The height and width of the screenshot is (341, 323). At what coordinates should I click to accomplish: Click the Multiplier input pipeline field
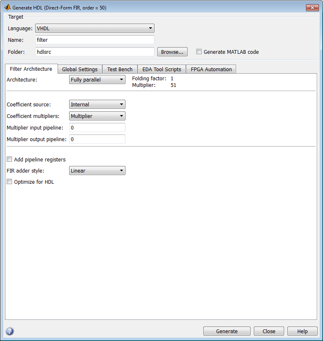click(x=97, y=127)
